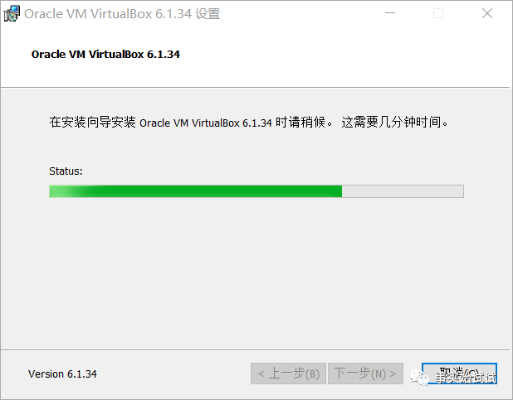The image size is (513, 400).
Task: Click the green filled part of progress bar
Action: [x=209, y=191]
